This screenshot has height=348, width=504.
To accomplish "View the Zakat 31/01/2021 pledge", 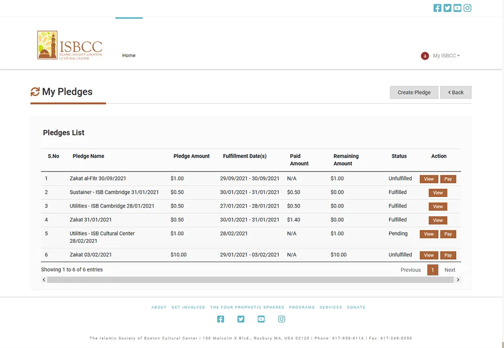I will [438, 221].
